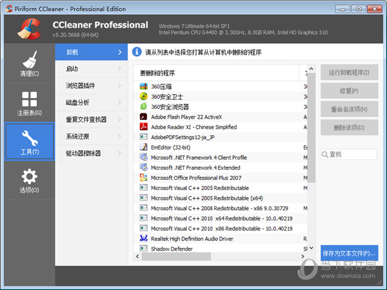Open the 启动 startup tab
387x290 pixels.
(x=92, y=69)
